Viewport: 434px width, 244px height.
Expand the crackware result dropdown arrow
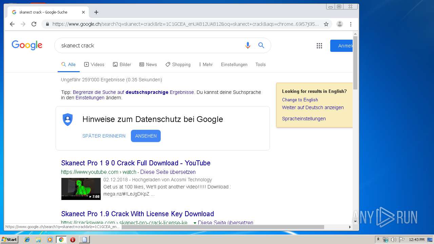(x=195, y=223)
